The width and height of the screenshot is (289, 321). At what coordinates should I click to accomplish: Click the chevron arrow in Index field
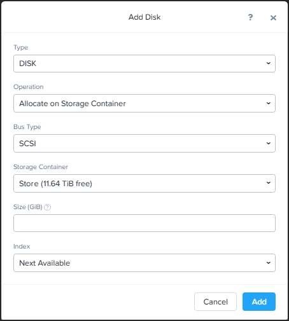pos(269,263)
